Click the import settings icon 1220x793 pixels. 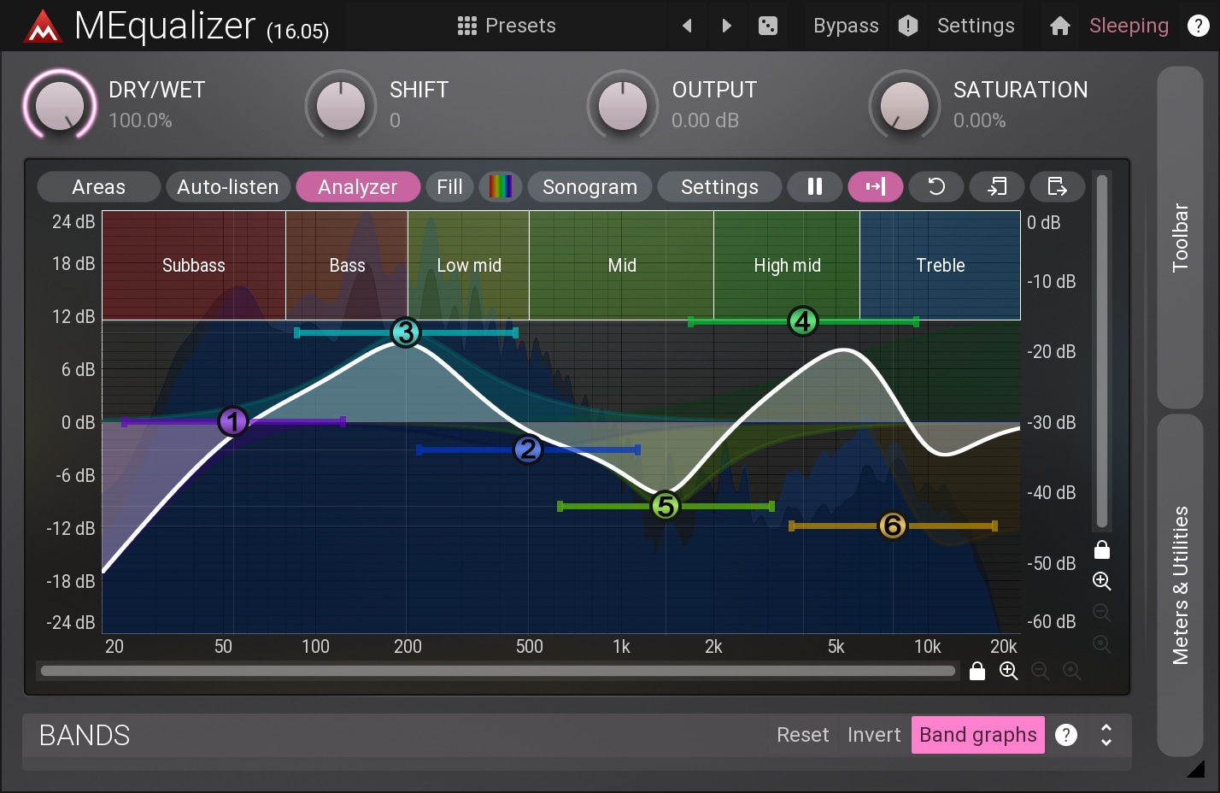pyautogui.click(x=997, y=186)
